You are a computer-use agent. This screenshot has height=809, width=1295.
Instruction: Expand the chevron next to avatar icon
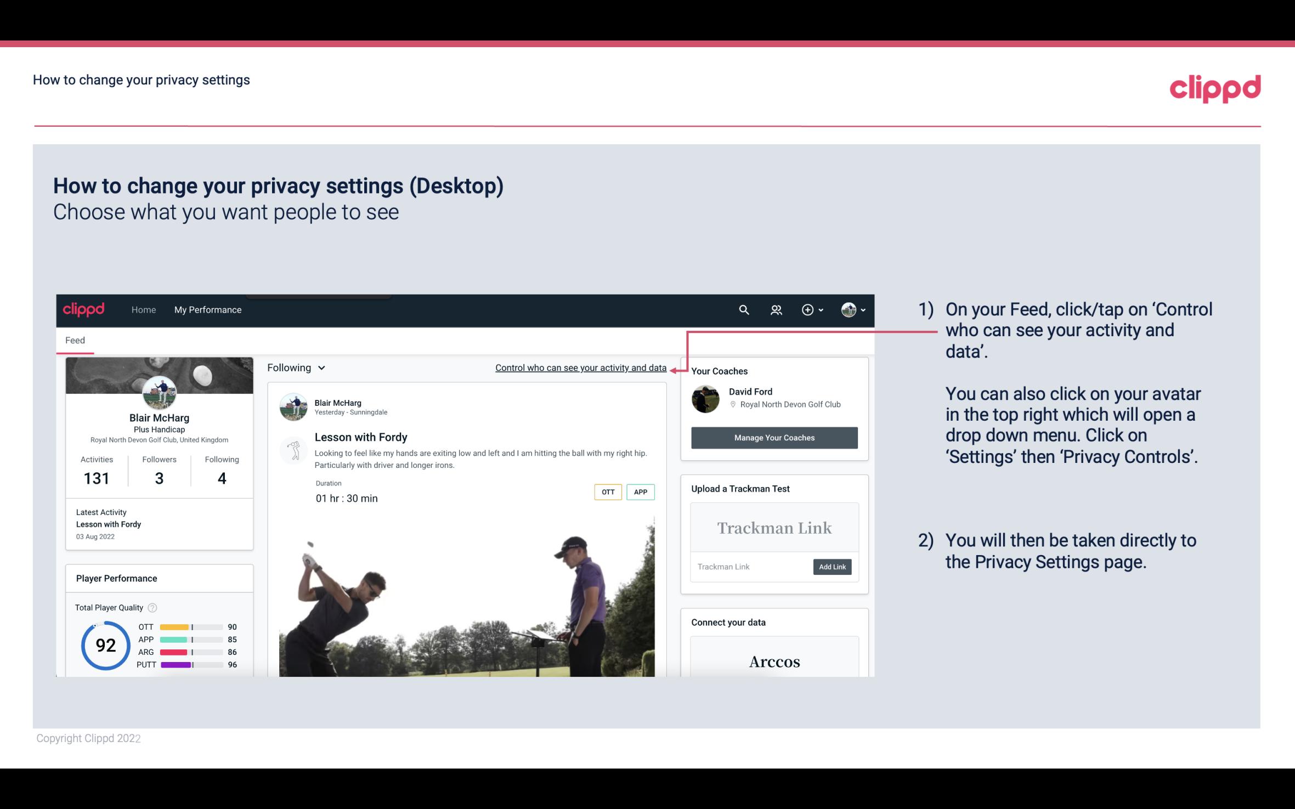click(x=860, y=310)
